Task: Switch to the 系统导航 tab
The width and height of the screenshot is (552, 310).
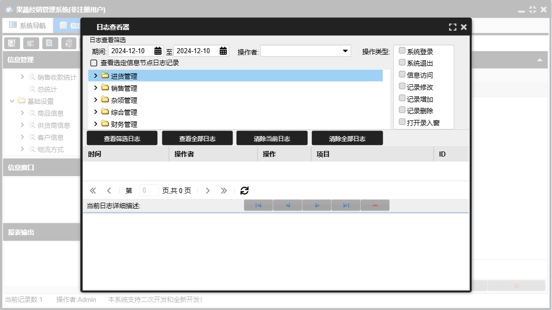Action: click(28, 25)
